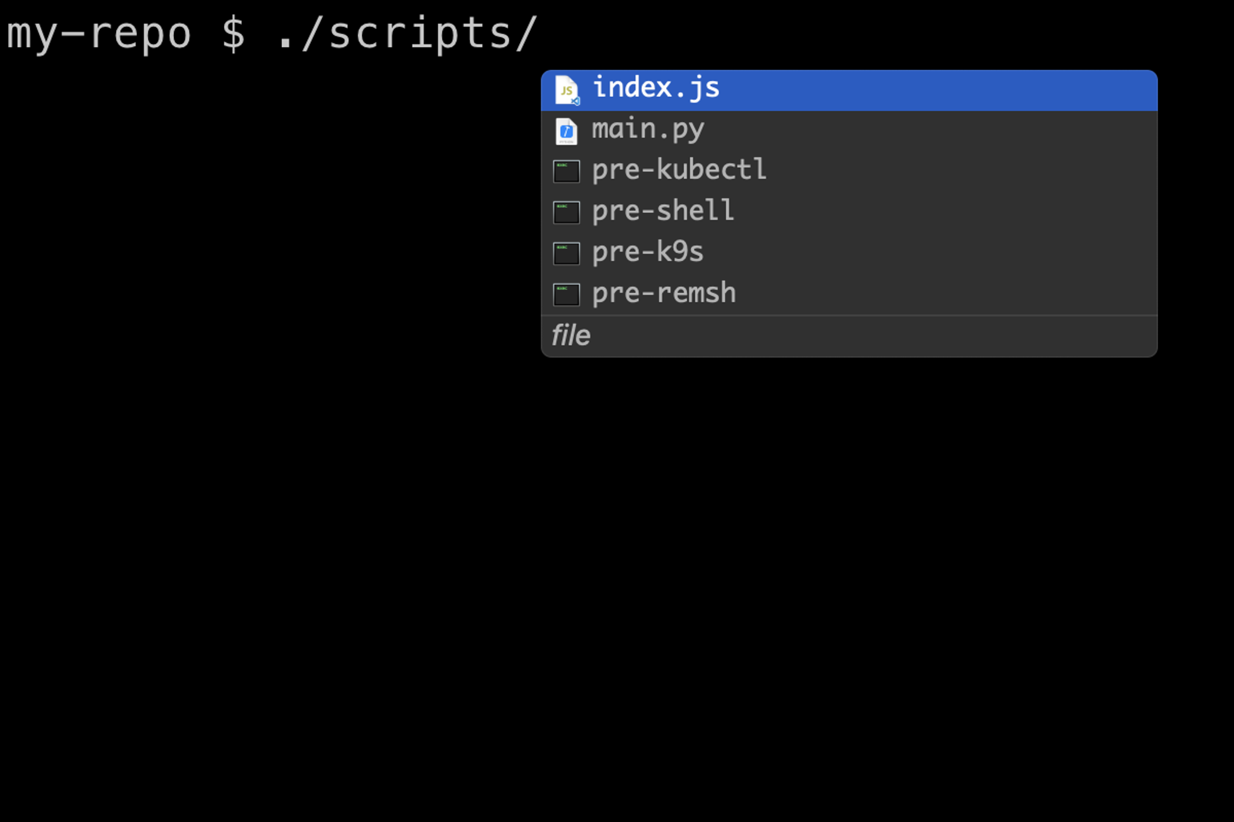This screenshot has width=1234, height=822.
Task: Click the $ prompt symbol
Action: click(x=233, y=34)
